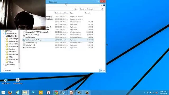Click the folder icon of Mapoteca
The height and width of the screenshot is (95, 169).
point(7,49)
